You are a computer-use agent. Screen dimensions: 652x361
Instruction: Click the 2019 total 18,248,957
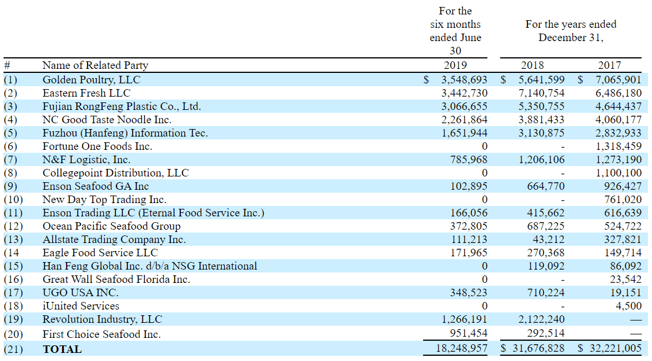(x=461, y=348)
